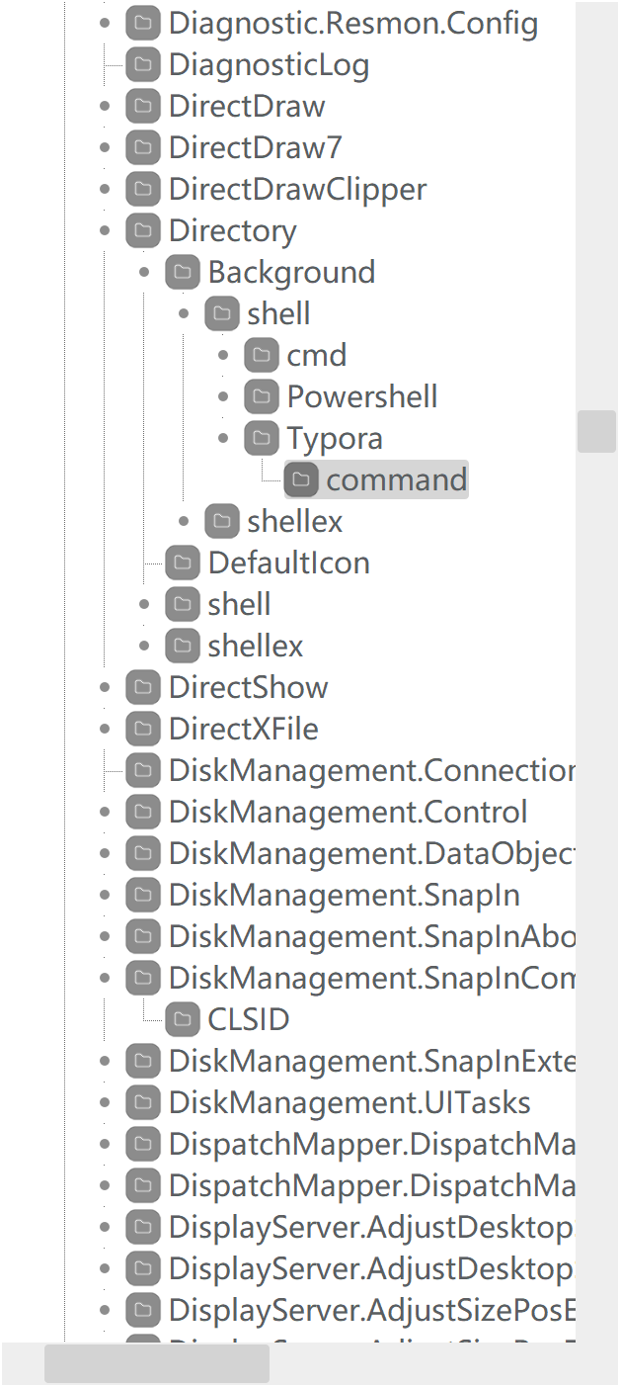Expand the shellex node under Background
Screen dimensions: 620x1387
coord(185,521)
